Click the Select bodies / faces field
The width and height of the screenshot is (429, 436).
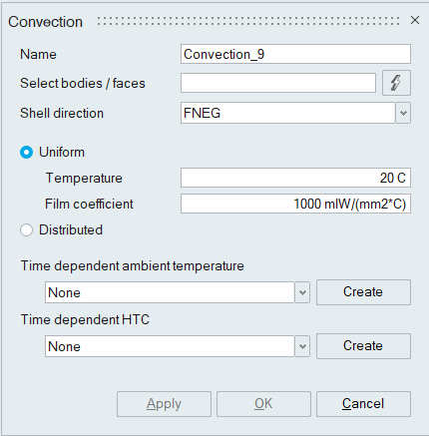tap(278, 83)
